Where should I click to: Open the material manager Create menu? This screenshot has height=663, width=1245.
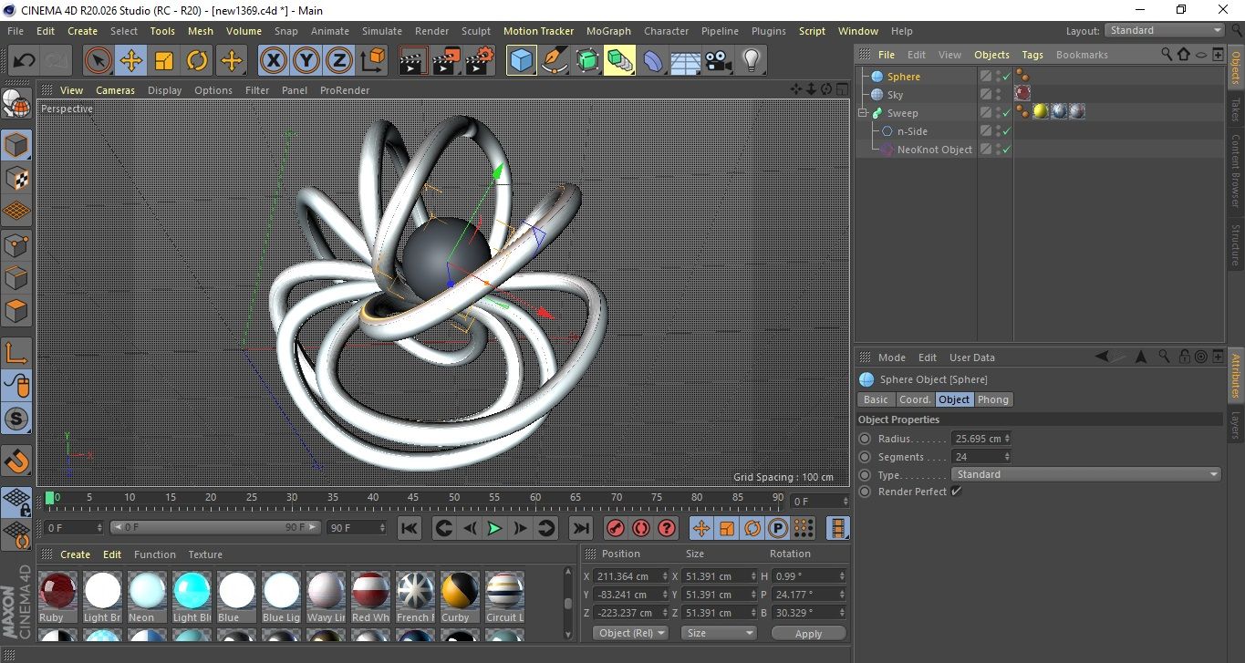tap(76, 554)
